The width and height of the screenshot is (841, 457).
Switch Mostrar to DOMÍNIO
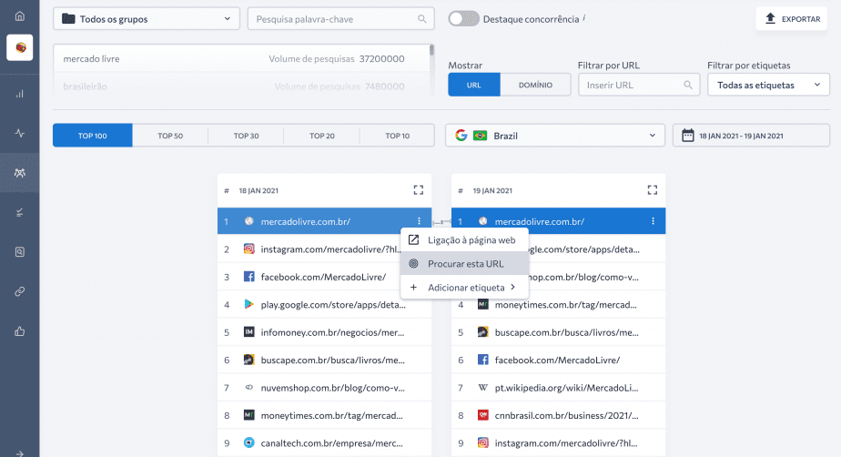[535, 85]
